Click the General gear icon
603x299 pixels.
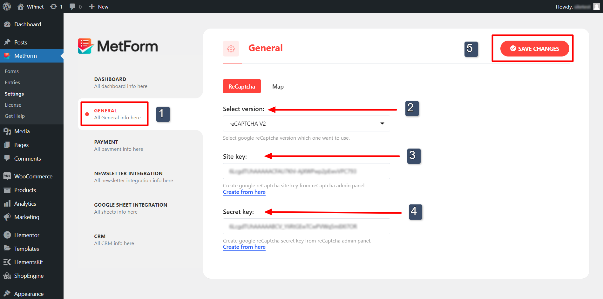tap(231, 49)
